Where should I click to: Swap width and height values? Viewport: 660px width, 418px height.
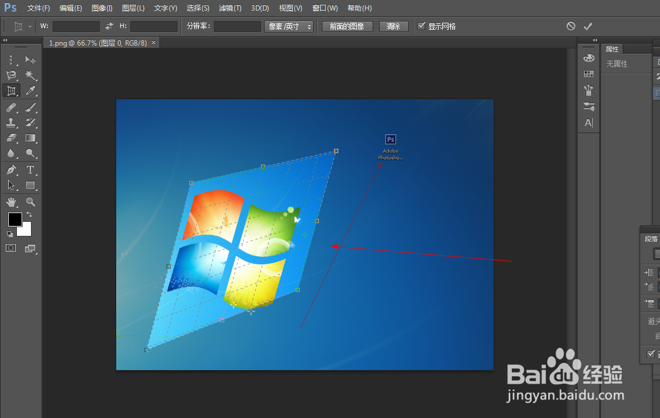tap(109, 26)
